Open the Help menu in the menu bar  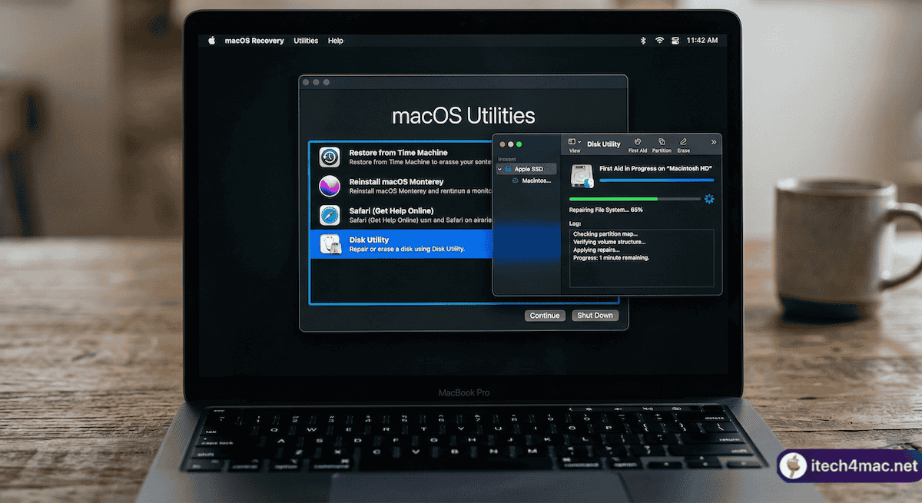click(x=335, y=41)
